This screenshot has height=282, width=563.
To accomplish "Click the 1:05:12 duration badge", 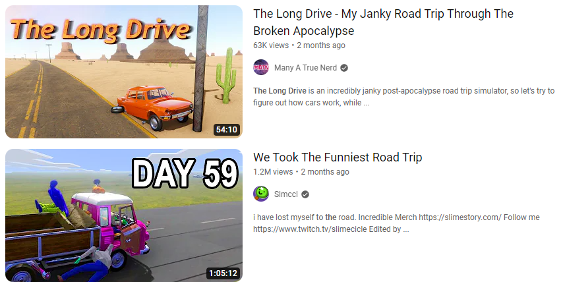I will tap(223, 273).
